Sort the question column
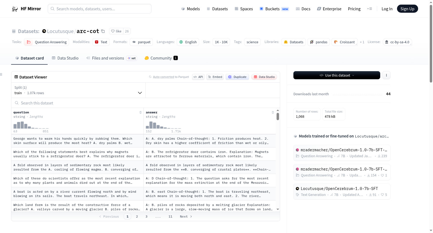Screen dimensions: 433x233 tap(140, 112)
